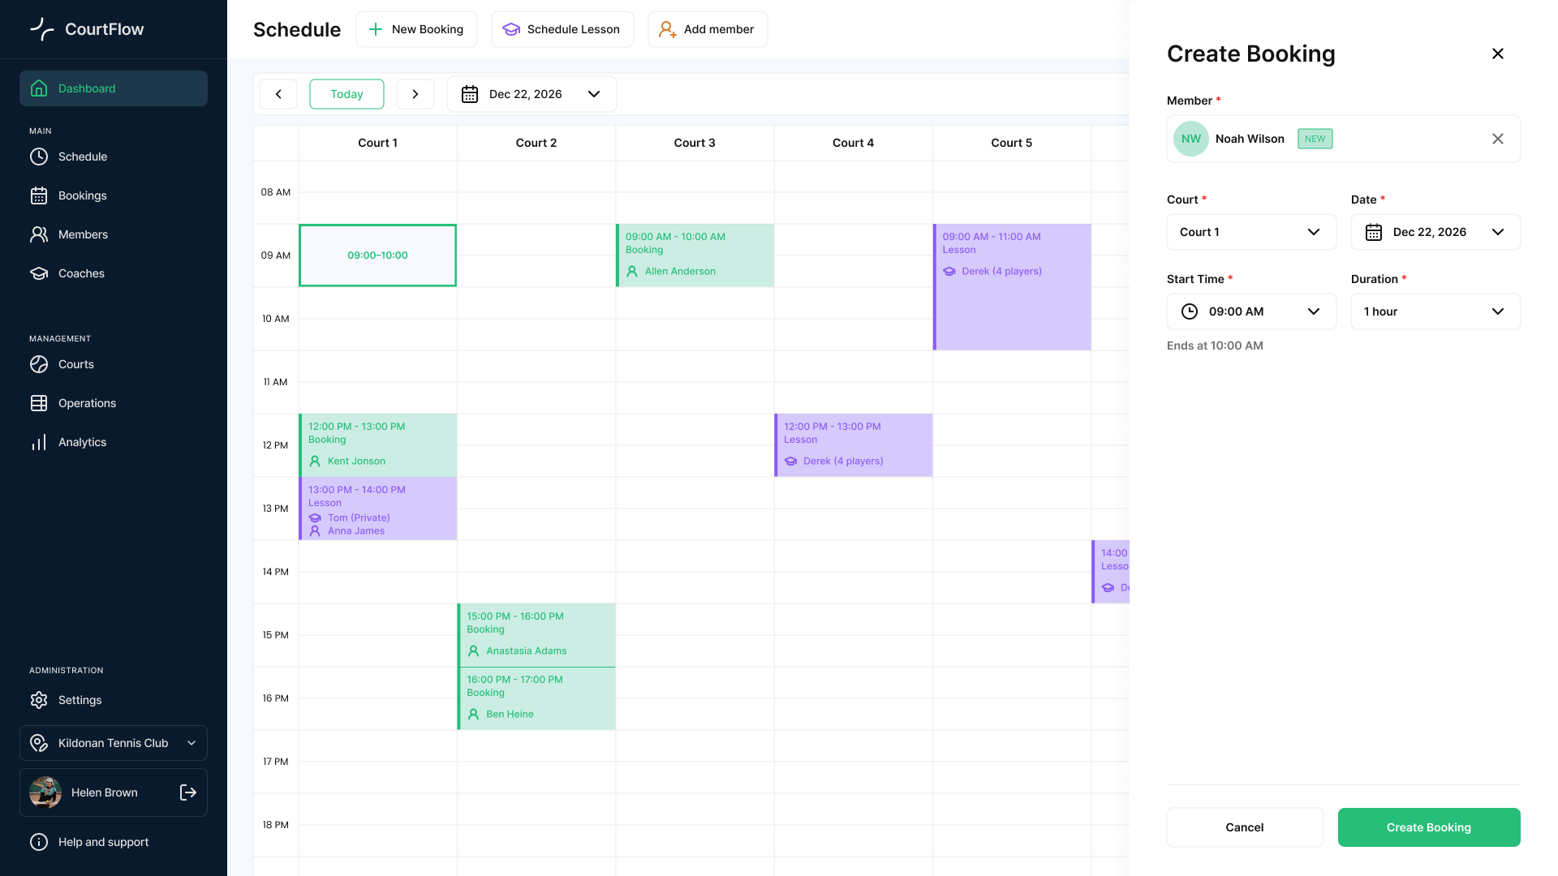Click the Schedule clock icon in sidebar
Screen dimensions: 1558x876
tap(39, 157)
